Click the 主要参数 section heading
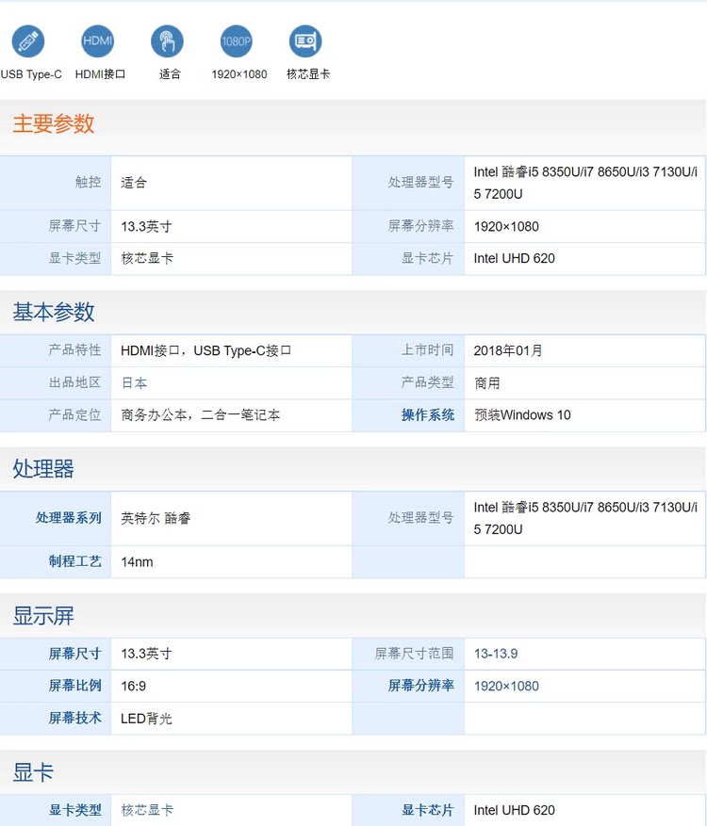This screenshot has height=826, width=707. 54,123
